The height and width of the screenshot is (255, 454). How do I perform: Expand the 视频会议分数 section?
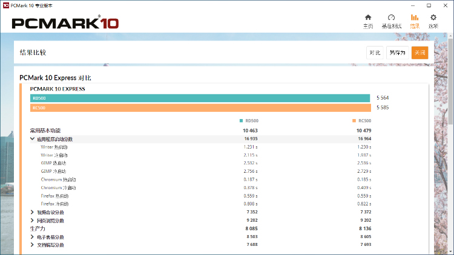coord(32,212)
